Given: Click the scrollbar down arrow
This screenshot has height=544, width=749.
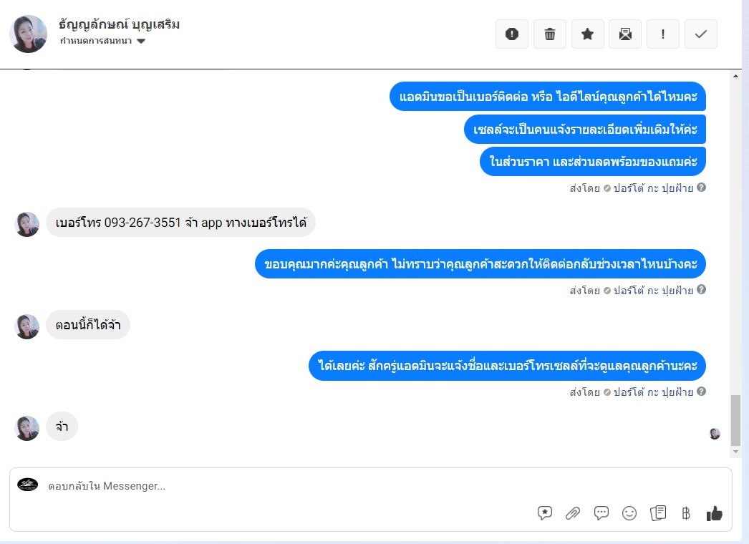Looking at the screenshot, I should click(x=735, y=452).
